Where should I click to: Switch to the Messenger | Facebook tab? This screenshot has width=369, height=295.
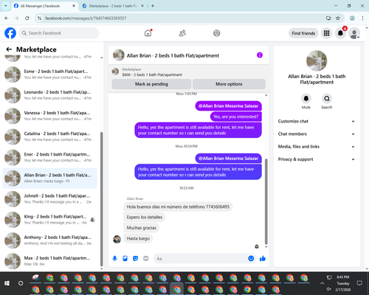(x=44, y=6)
